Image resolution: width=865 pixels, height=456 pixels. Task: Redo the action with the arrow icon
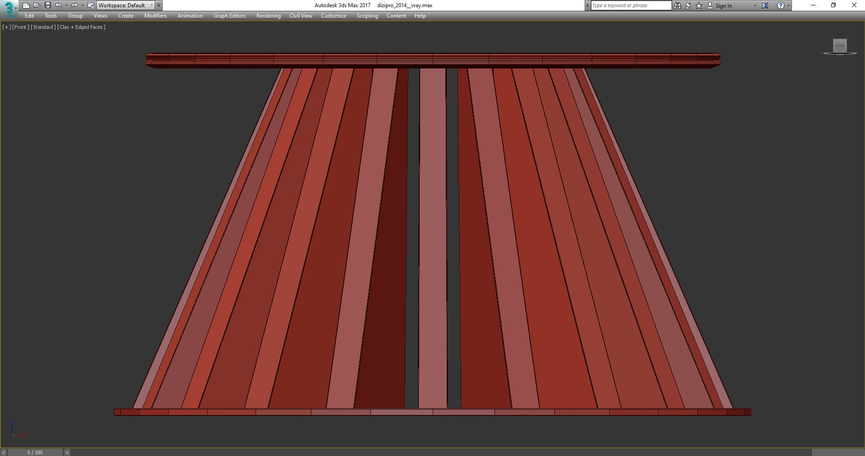74,5
